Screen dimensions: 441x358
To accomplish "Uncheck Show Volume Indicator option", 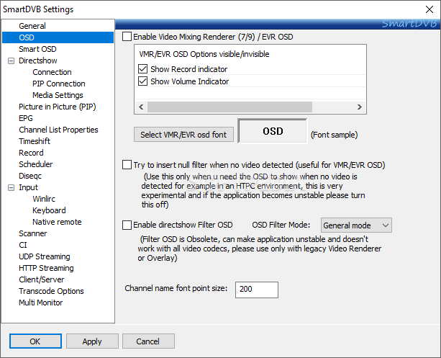I will (x=143, y=81).
